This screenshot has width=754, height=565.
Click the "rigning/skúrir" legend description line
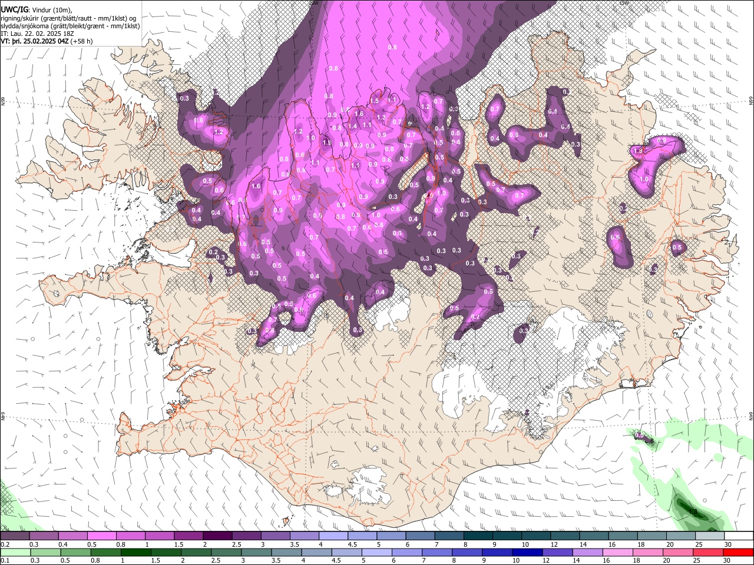pos(68,18)
